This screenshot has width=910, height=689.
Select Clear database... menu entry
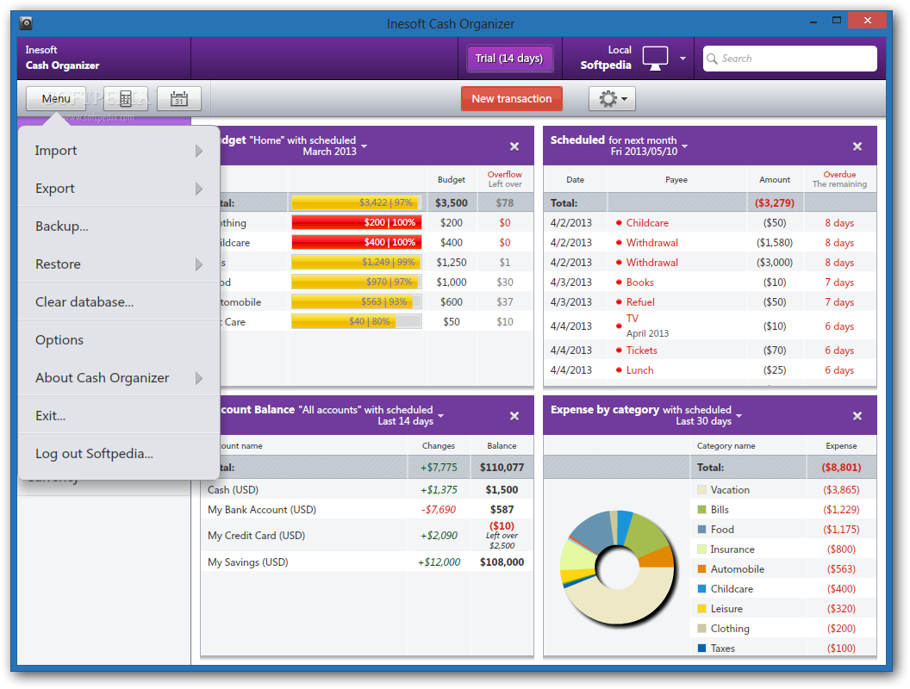(x=119, y=302)
